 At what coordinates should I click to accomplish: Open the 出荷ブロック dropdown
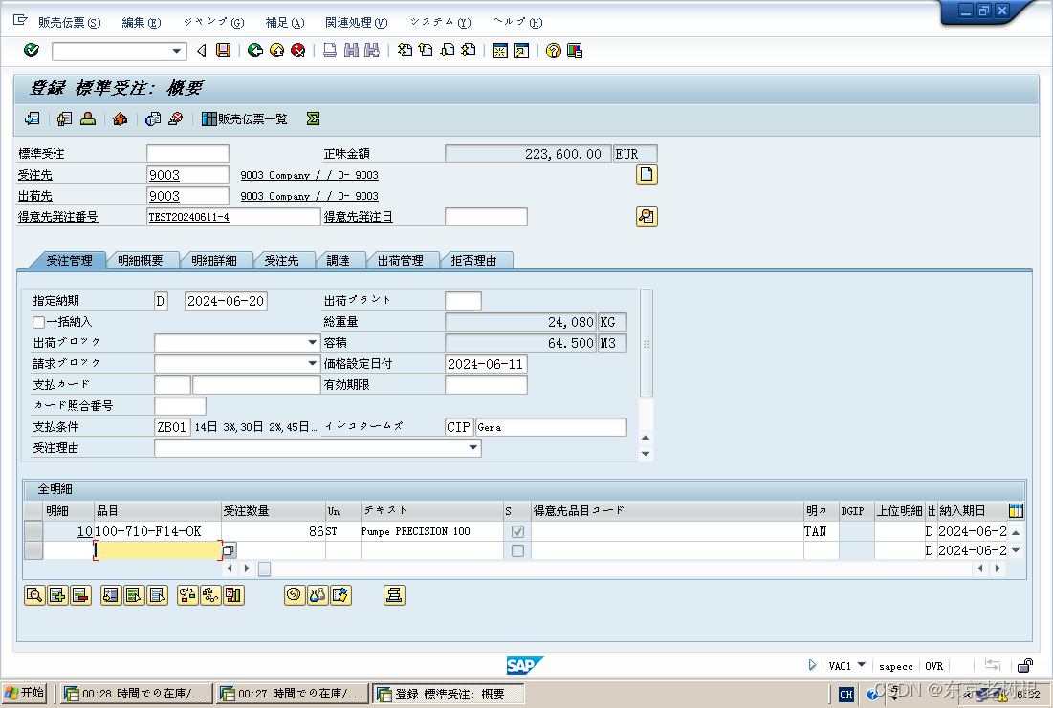coord(312,341)
